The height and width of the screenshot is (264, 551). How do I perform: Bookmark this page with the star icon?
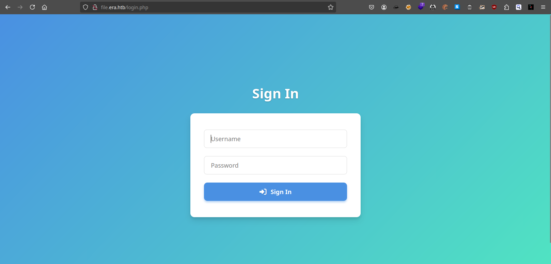[x=330, y=7]
